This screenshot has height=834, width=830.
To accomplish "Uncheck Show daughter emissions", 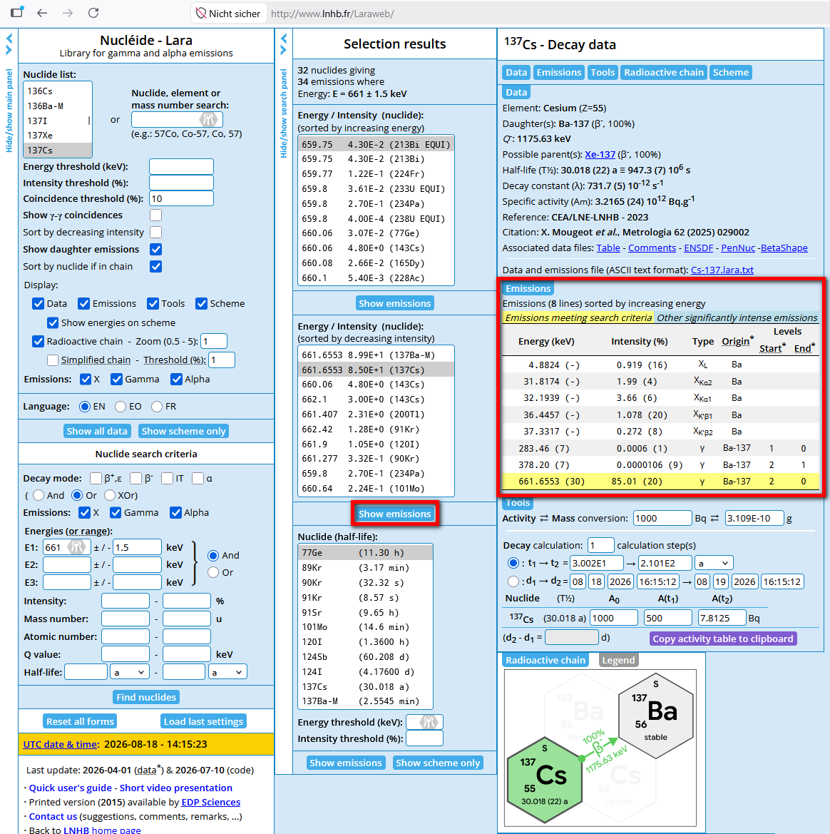I will coord(155,249).
